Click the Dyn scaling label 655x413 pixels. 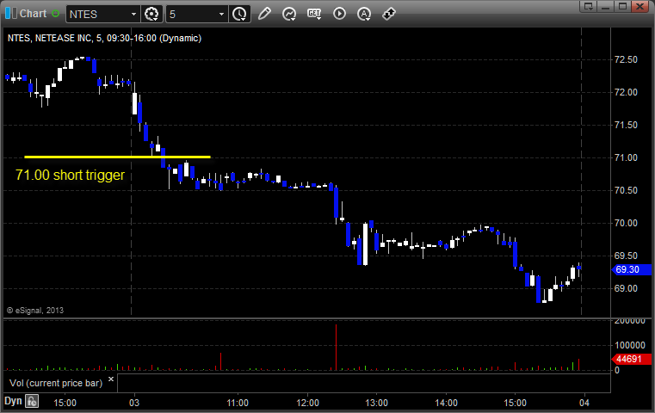13,401
